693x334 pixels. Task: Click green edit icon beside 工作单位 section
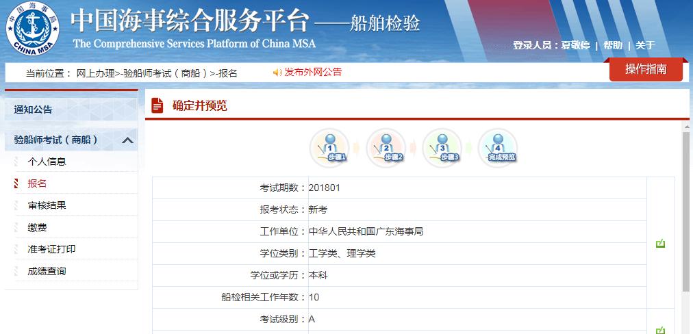pos(660,243)
